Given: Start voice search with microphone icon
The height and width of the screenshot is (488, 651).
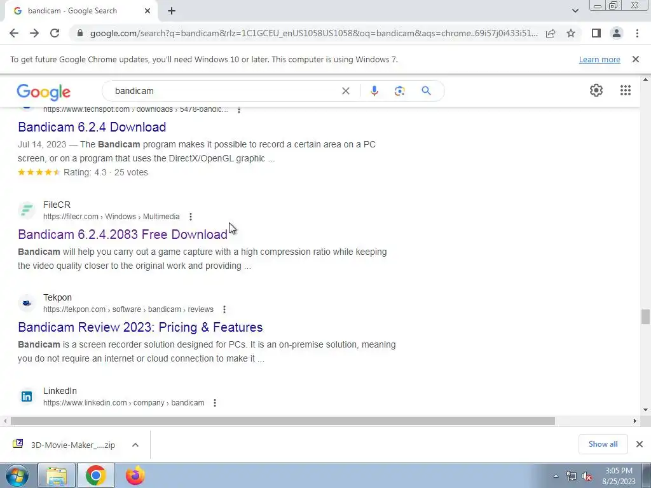Looking at the screenshot, I should pos(374,91).
